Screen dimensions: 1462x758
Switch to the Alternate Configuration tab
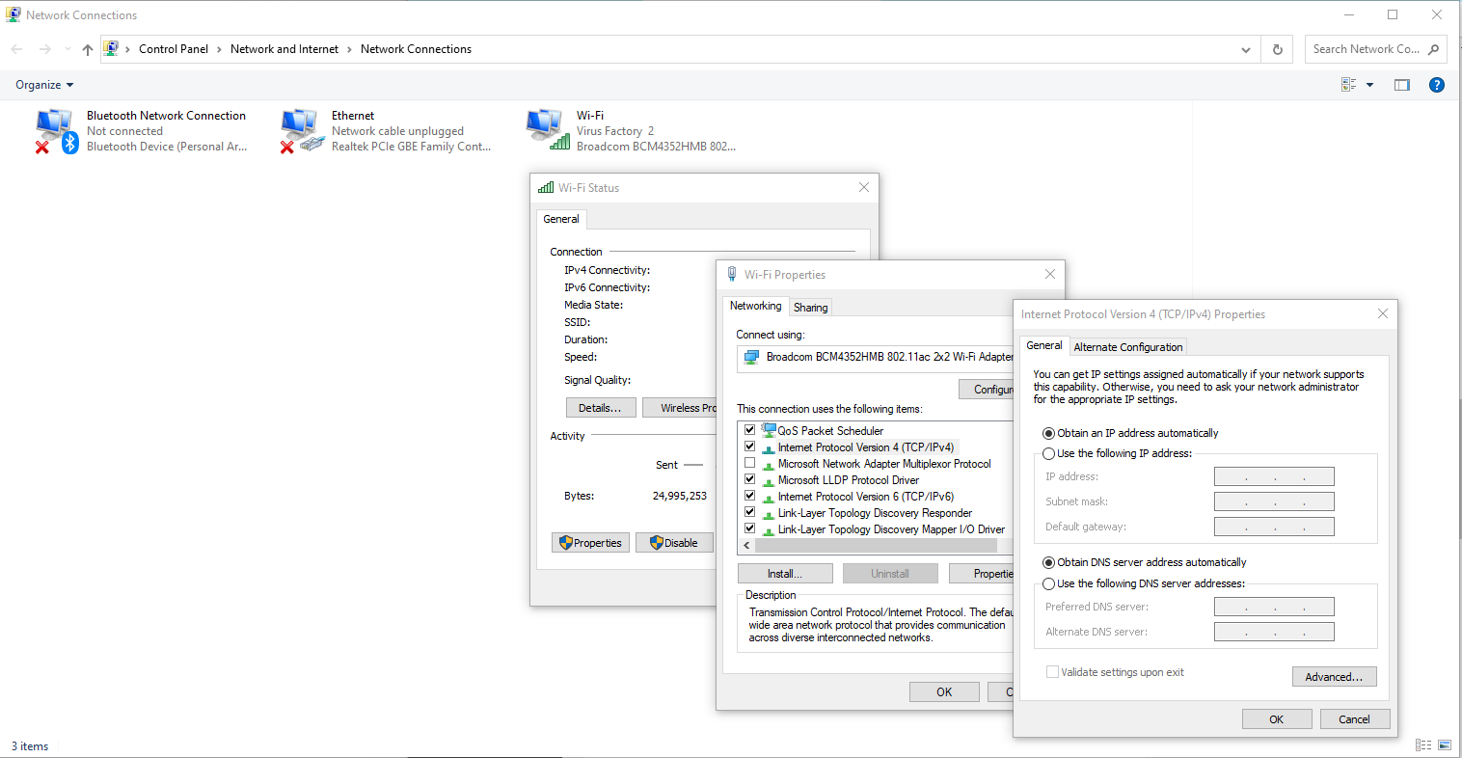(x=1127, y=347)
